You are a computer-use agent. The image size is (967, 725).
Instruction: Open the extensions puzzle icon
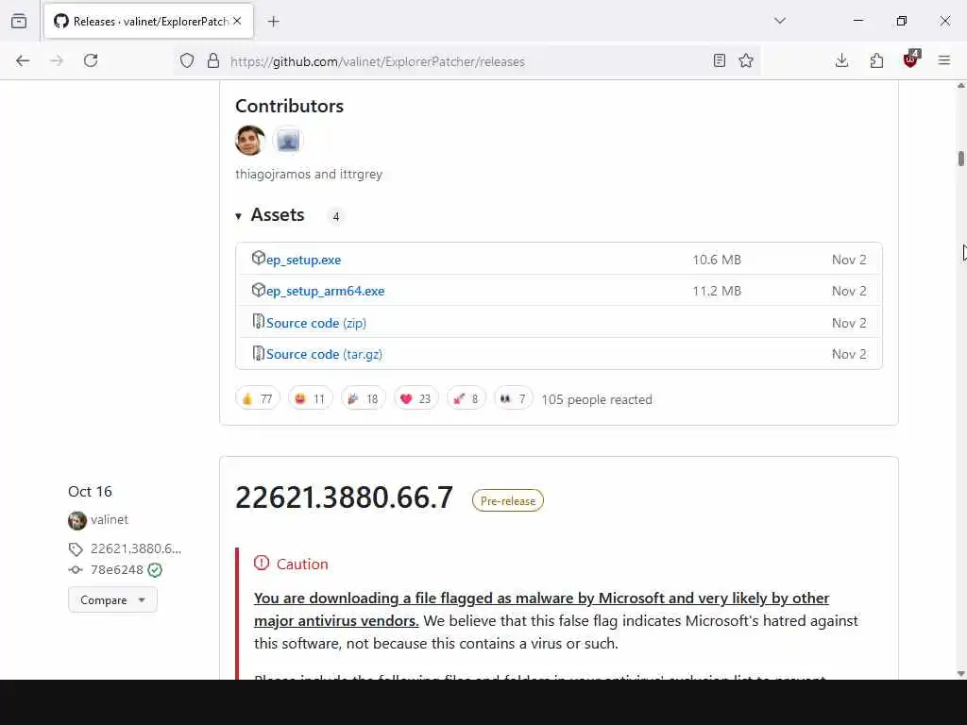[x=876, y=60]
